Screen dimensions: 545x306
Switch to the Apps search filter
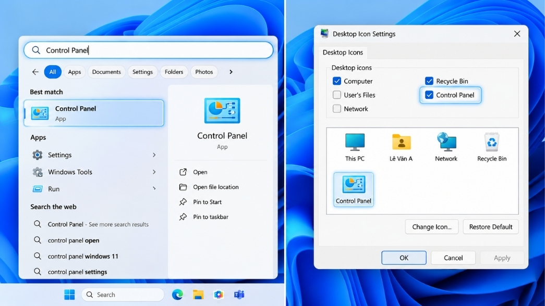[x=75, y=72]
